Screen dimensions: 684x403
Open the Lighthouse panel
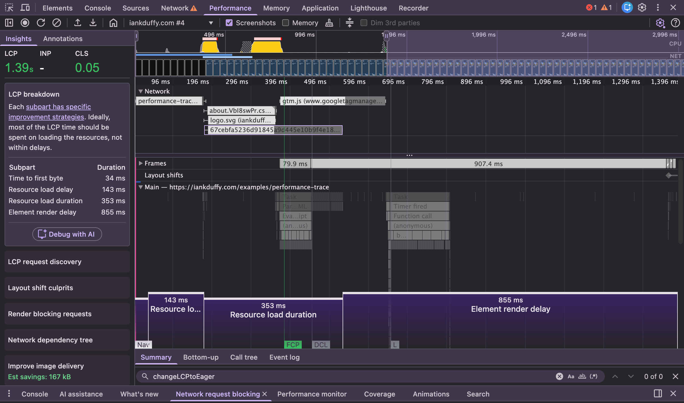[x=368, y=8]
